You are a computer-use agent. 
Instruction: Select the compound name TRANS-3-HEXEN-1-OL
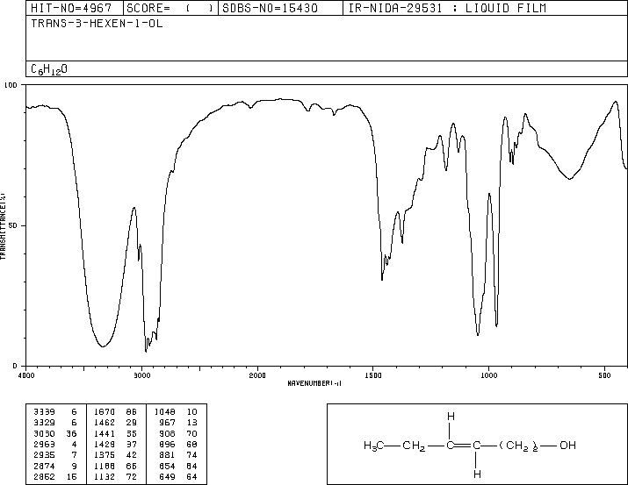pos(97,23)
